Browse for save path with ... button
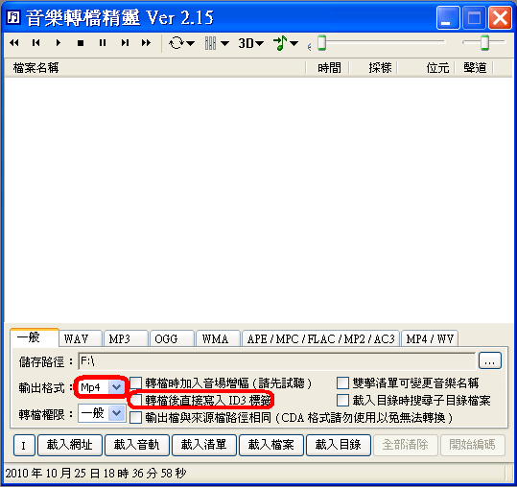Screen dimensions: 517x487 (x=490, y=360)
